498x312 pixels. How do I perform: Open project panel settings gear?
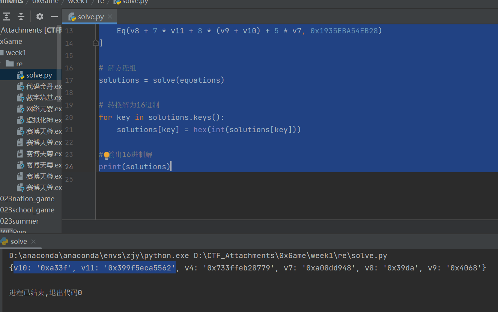pos(39,16)
